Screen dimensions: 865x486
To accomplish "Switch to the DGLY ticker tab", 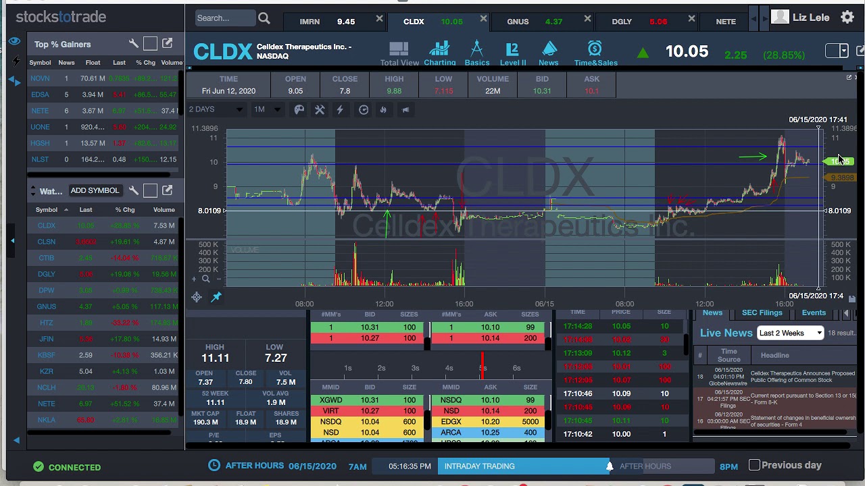I will pos(622,22).
